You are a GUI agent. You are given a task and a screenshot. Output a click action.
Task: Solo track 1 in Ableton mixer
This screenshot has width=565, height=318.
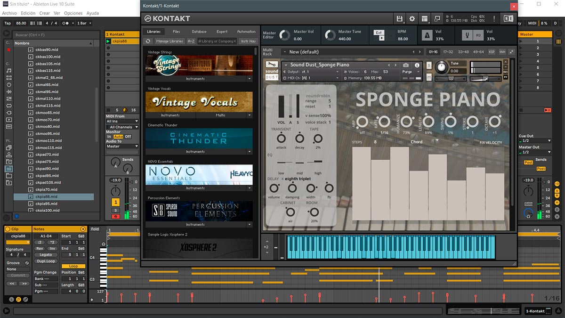click(x=115, y=210)
